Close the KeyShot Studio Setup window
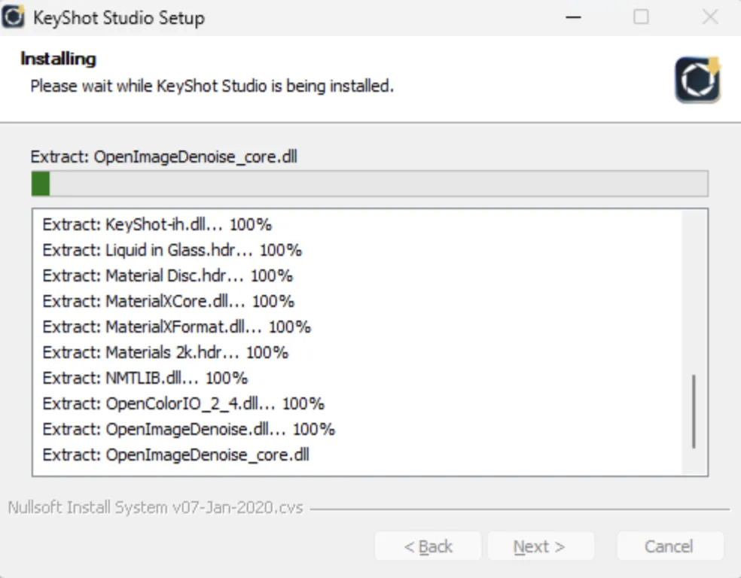The width and height of the screenshot is (741, 578). (x=709, y=17)
